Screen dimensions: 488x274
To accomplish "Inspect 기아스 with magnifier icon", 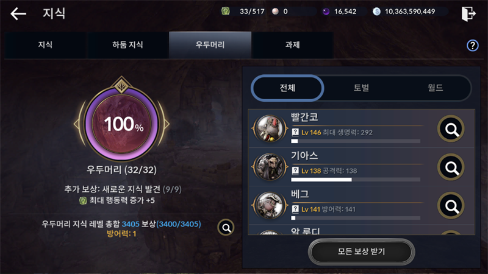I will [x=451, y=167].
